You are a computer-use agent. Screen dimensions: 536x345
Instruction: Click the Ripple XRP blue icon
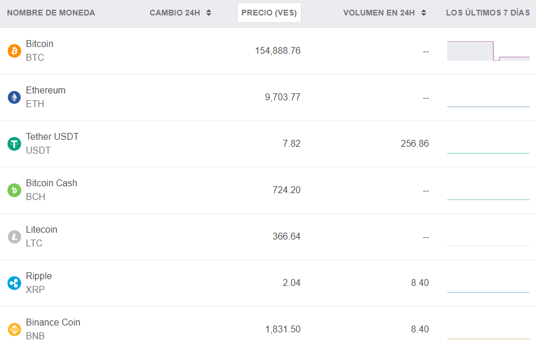[14, 283]
